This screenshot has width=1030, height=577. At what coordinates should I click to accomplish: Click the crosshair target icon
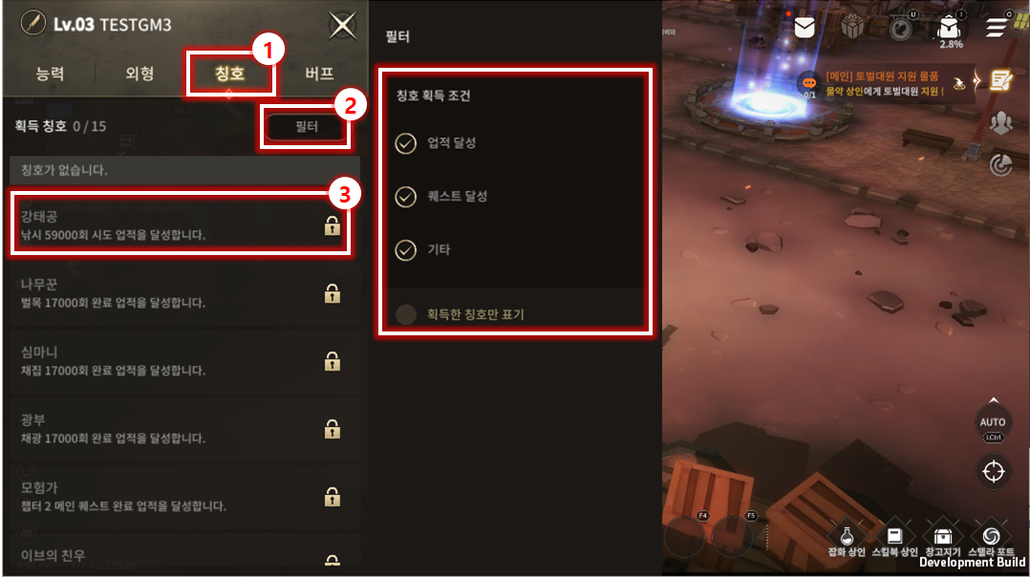994,471
